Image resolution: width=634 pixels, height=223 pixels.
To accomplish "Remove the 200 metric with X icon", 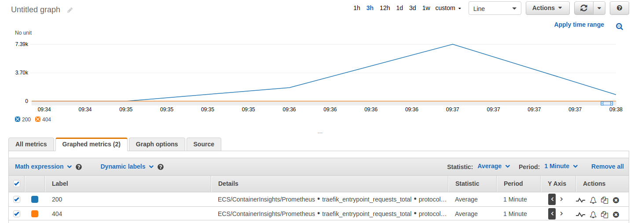I will 616,200.
